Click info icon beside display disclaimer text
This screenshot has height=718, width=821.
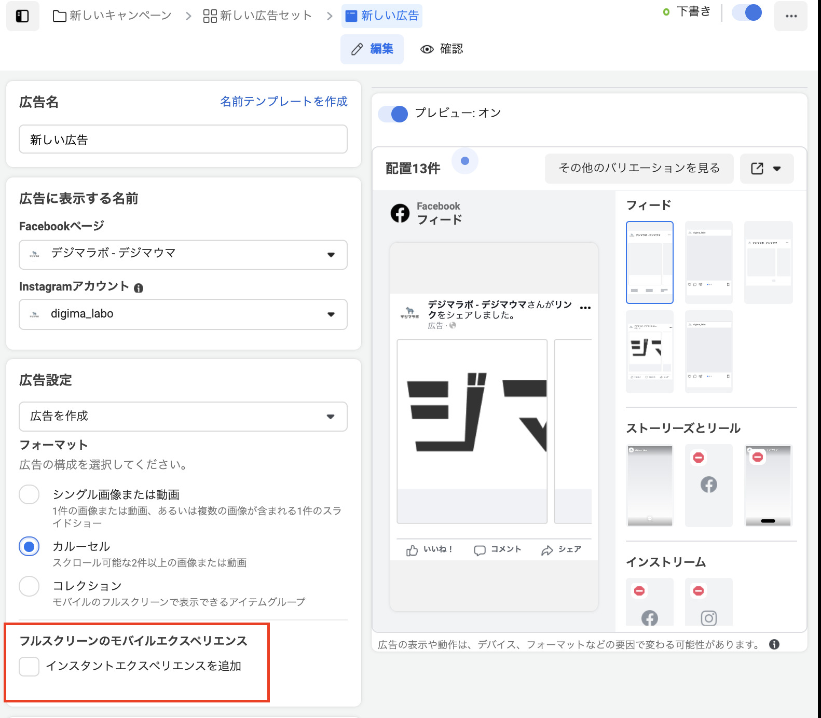pos(774,644)
